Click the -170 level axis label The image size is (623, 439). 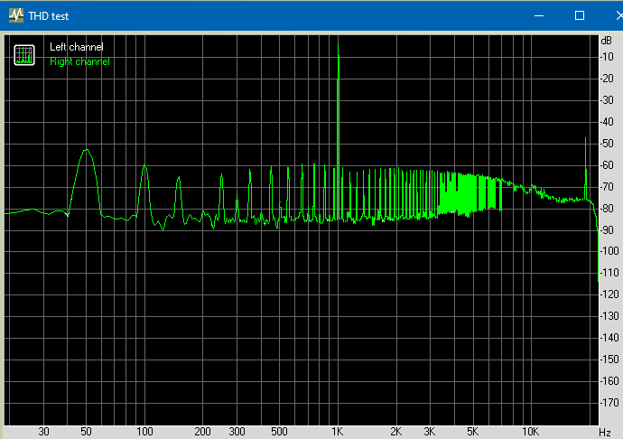click(x=609, y=402)
